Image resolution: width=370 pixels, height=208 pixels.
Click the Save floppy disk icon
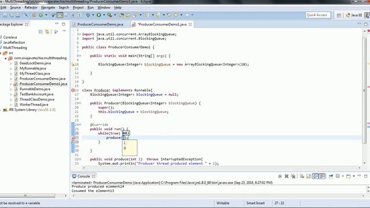point(5,15)
